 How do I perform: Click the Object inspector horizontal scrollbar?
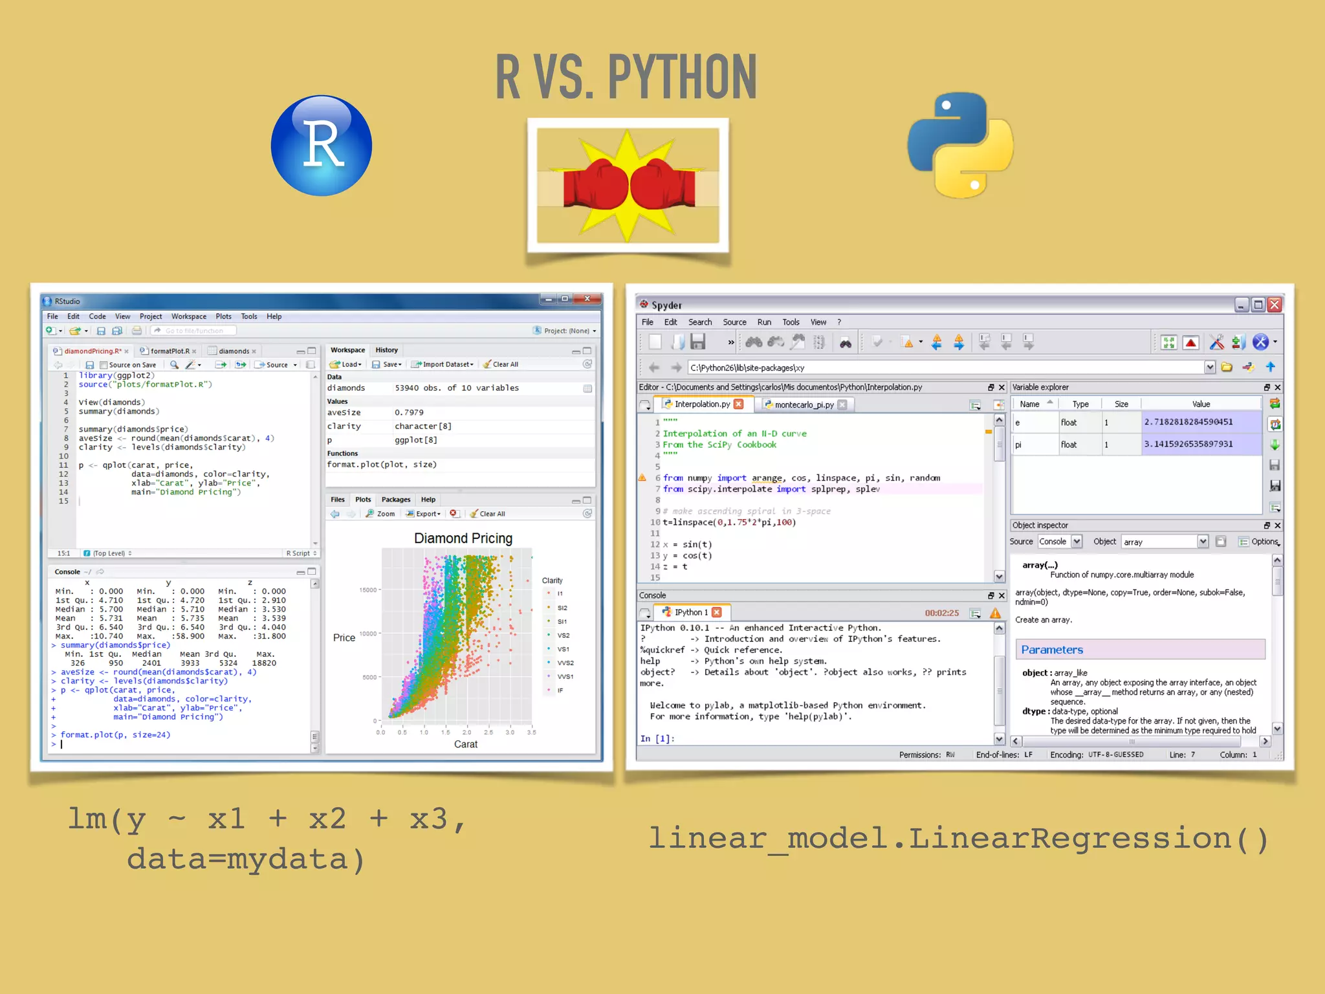1139,742
